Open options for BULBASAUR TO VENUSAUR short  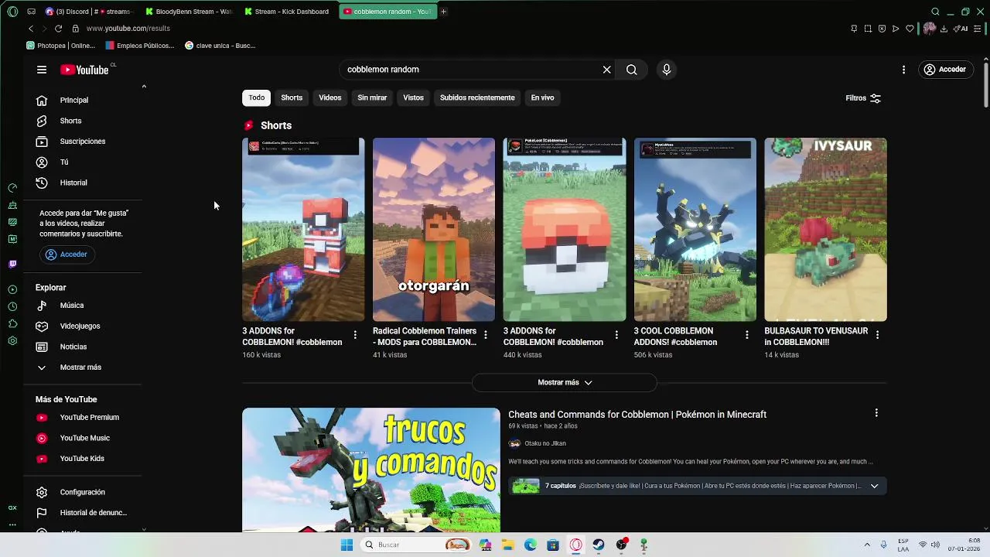(877, 335)
